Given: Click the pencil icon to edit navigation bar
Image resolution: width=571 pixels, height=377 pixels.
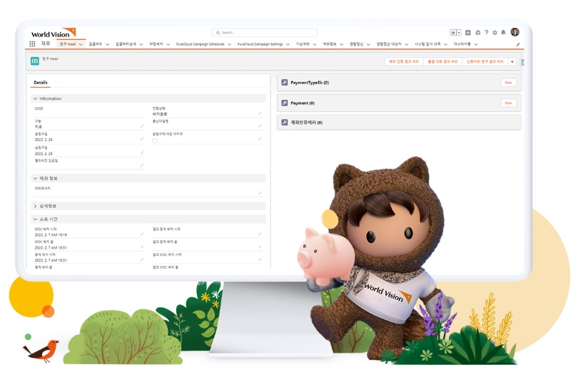Looking at the screenshot, I should [x=518, y=44].
